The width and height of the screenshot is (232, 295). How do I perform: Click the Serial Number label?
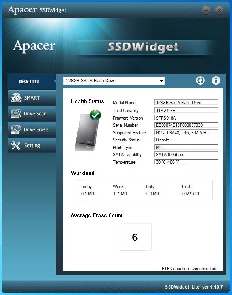[x=125, y=125]
